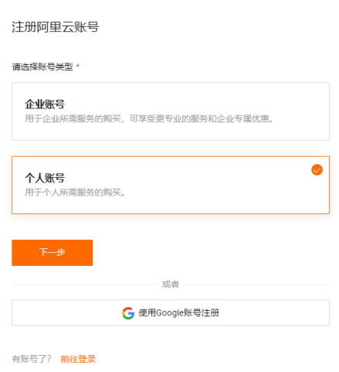The width and height of the screenshot is (339, 372).
Task: Click the description 用于个人所需服务的购买
Action: click(75, 193)
